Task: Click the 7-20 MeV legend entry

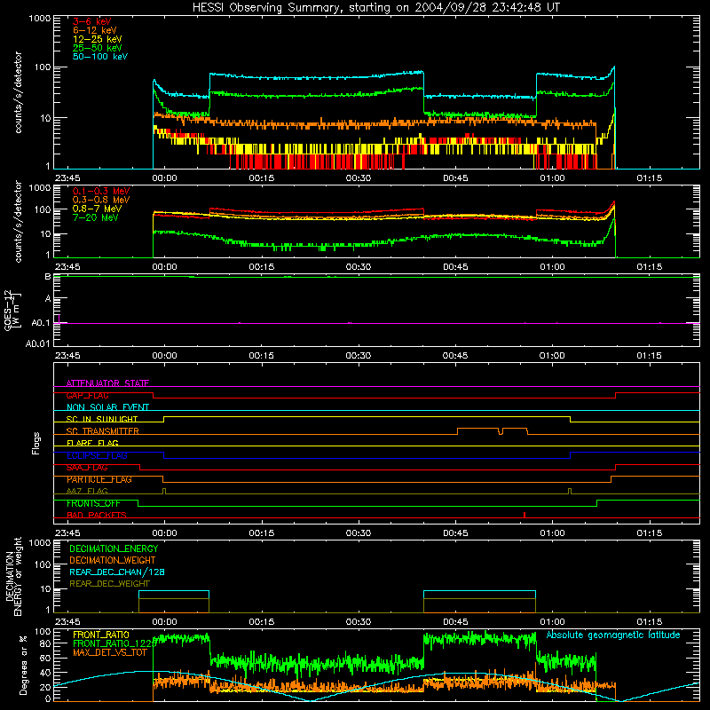Action: click(x=95, y=217)
